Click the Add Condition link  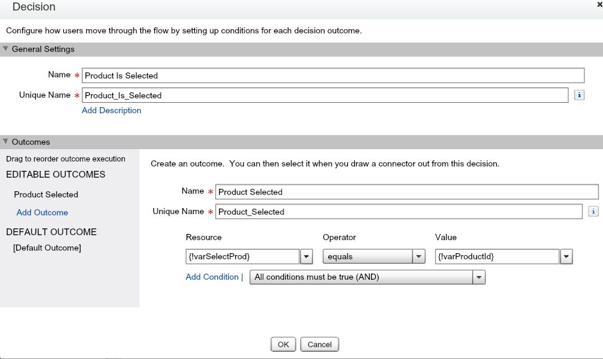[212, 277]
